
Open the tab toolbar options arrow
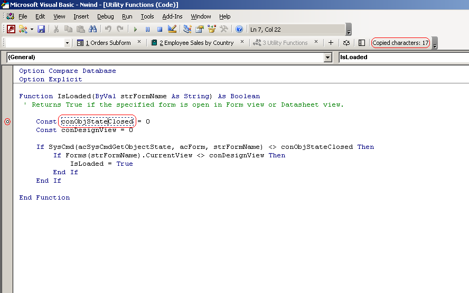[435, 43]
